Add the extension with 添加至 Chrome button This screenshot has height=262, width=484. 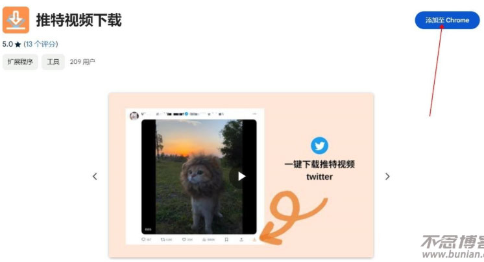click(447, 20)
